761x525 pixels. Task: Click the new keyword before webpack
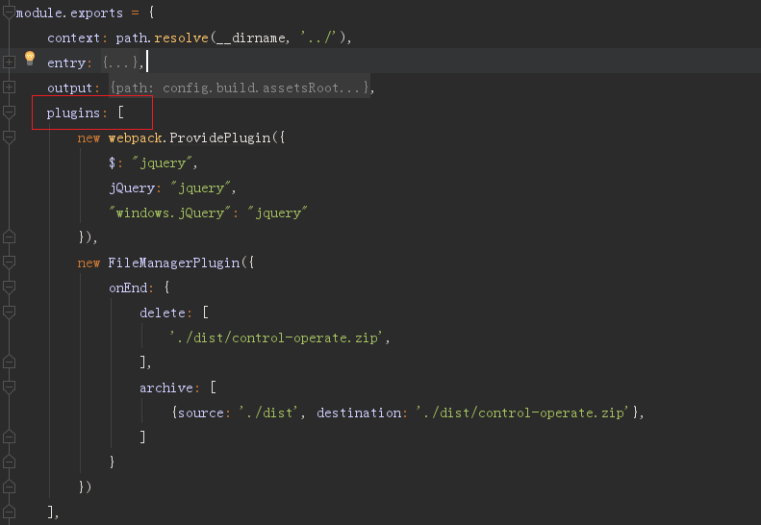(89, 137)
